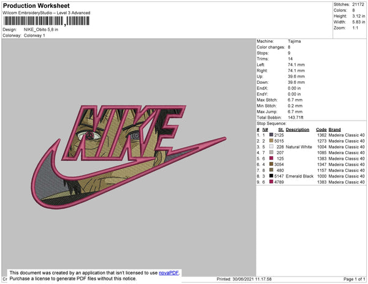The image size is (368, 284).
Task: Click the code cell "1347"
Action: [321, 165]
